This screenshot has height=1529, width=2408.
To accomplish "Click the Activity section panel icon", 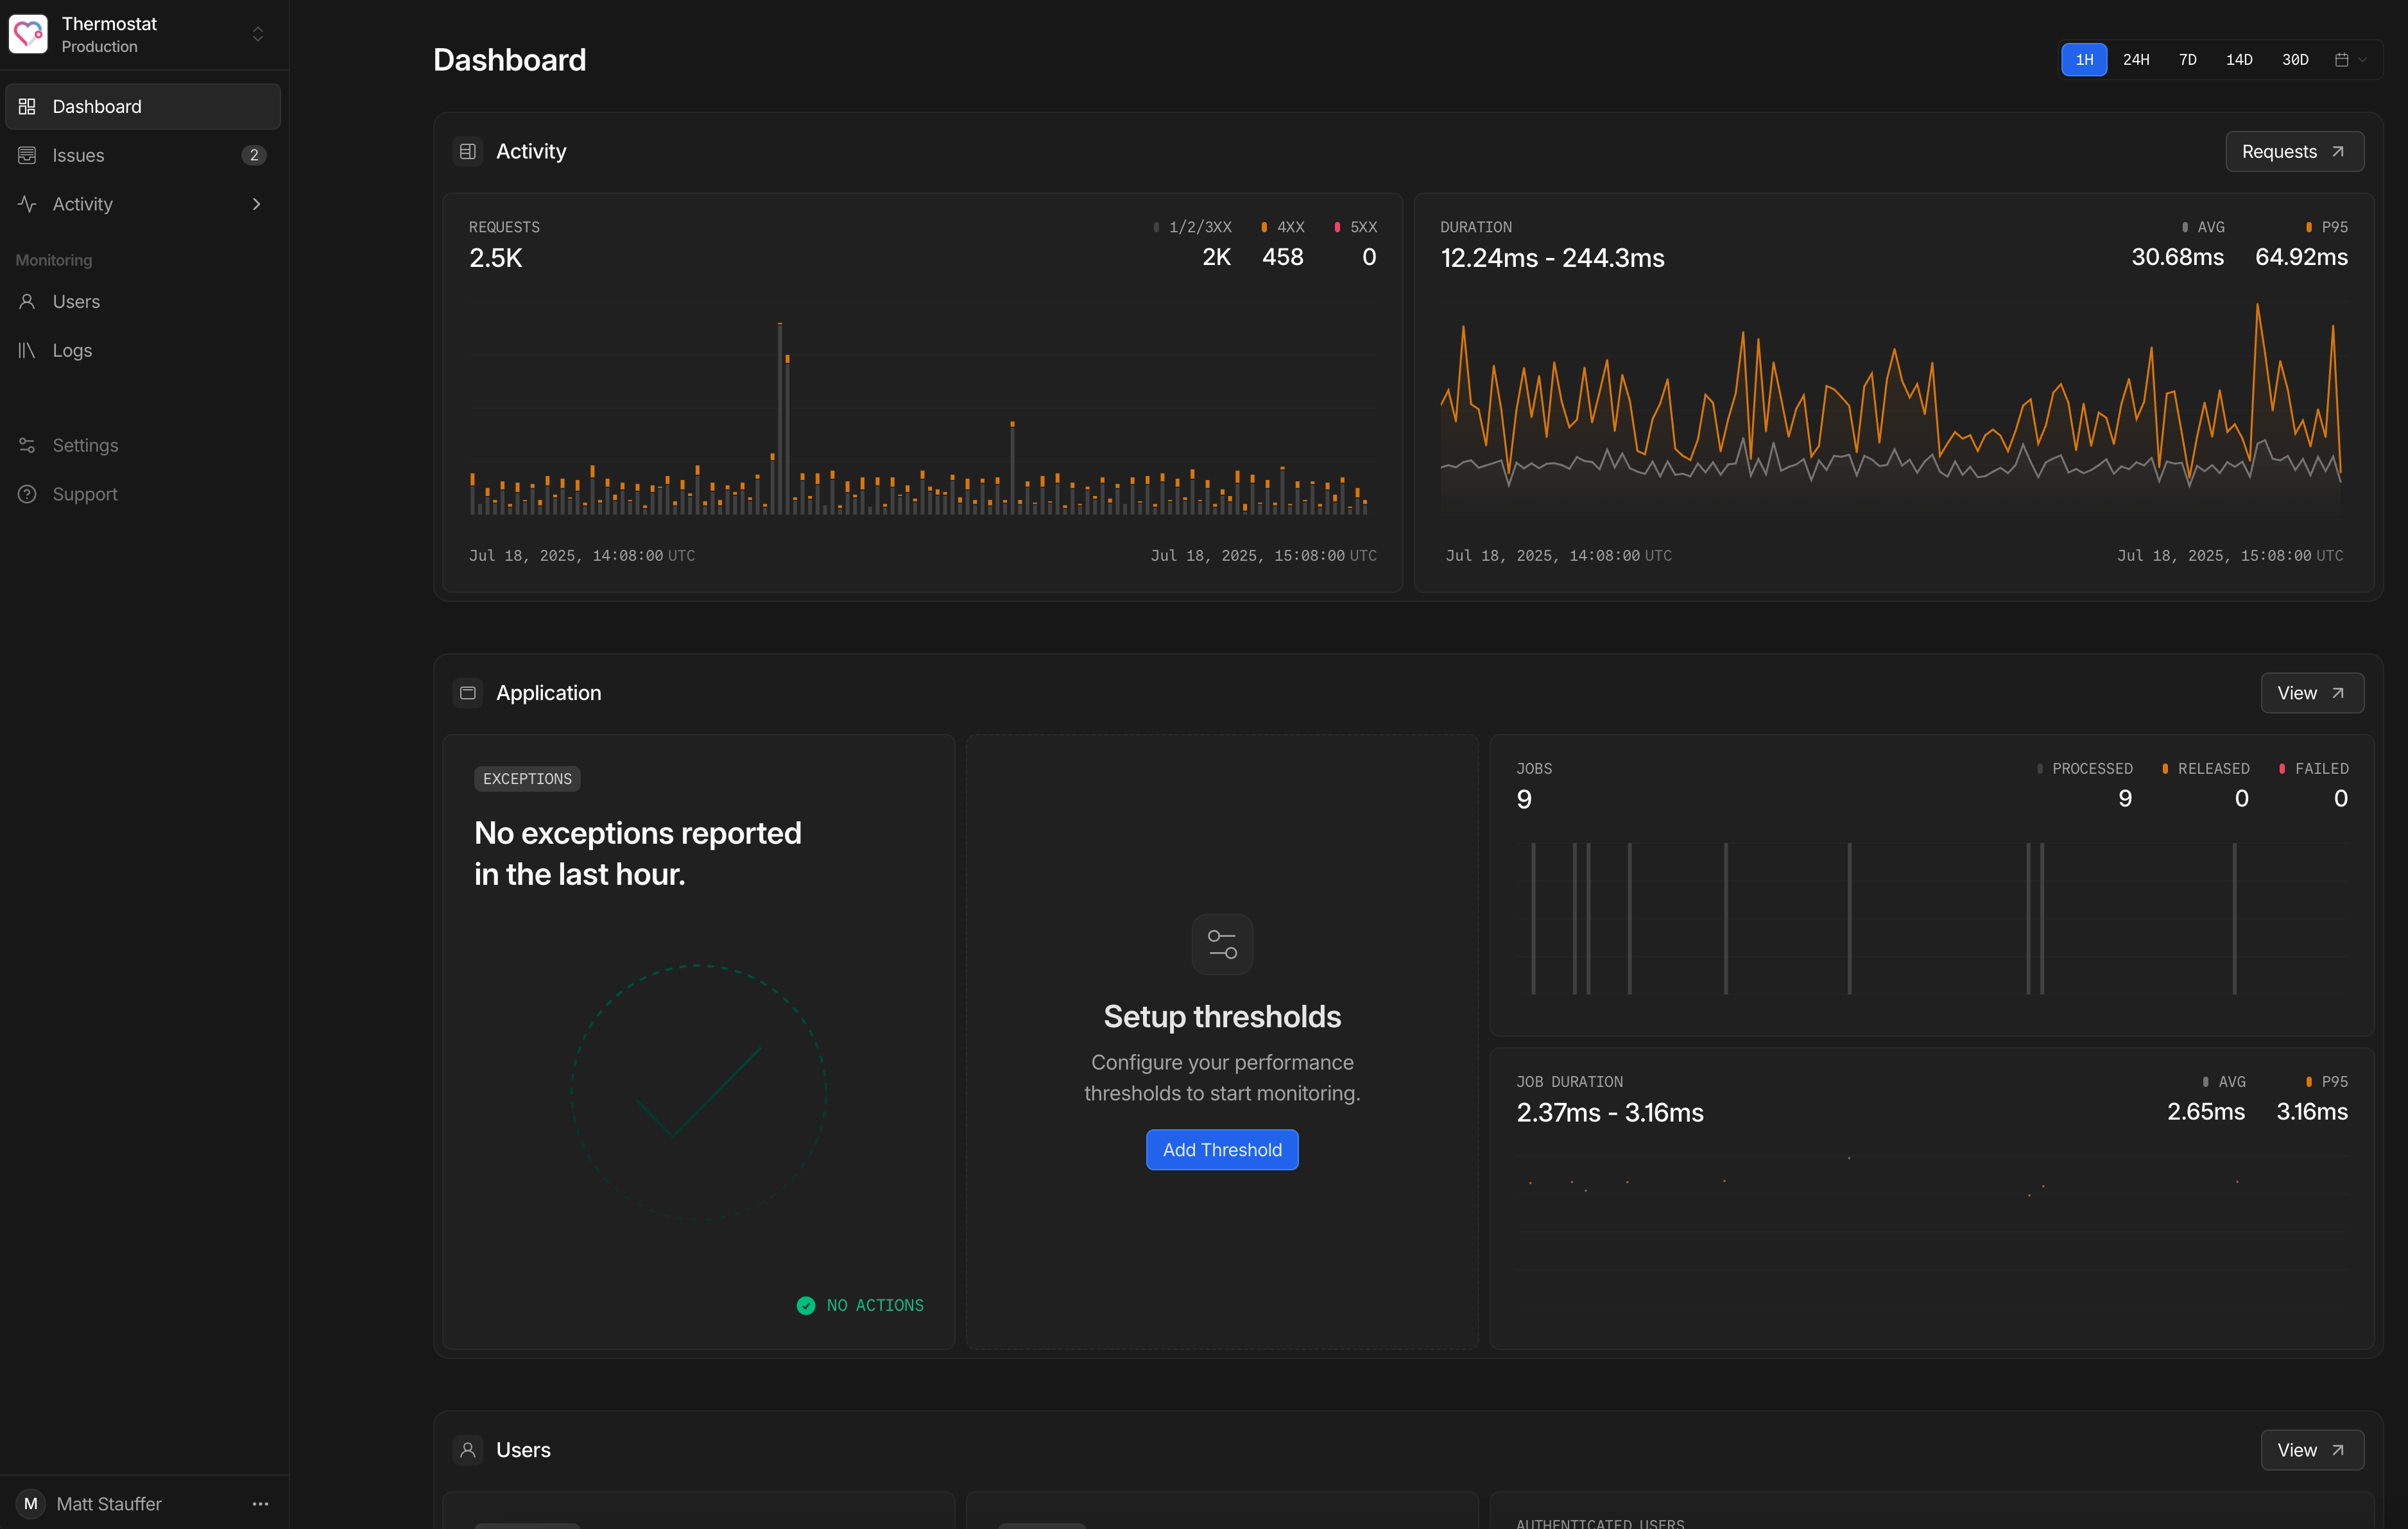I will pos(467,151).
